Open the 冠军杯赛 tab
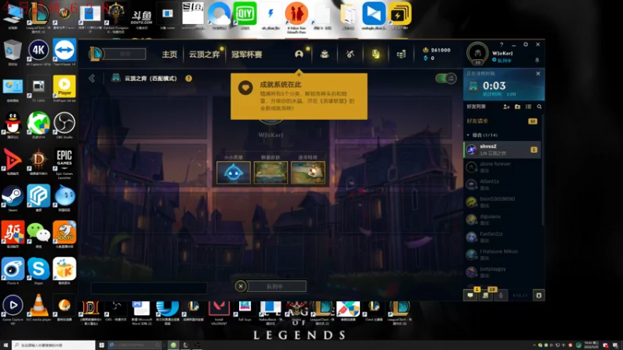 (x=246, y=54)
